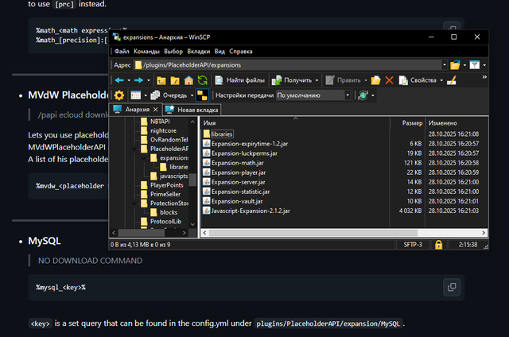Open the Выбор menu

tap(173, 51)
